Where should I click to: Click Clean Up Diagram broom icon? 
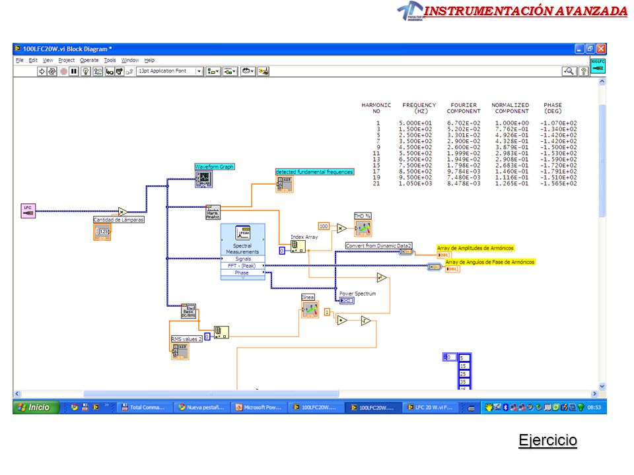click(x=264, y=71)
